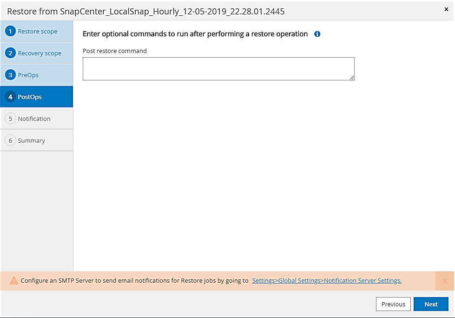Open the Summary step
The image size is (455, 318).
pyautogui.click(x=32, y=141)
